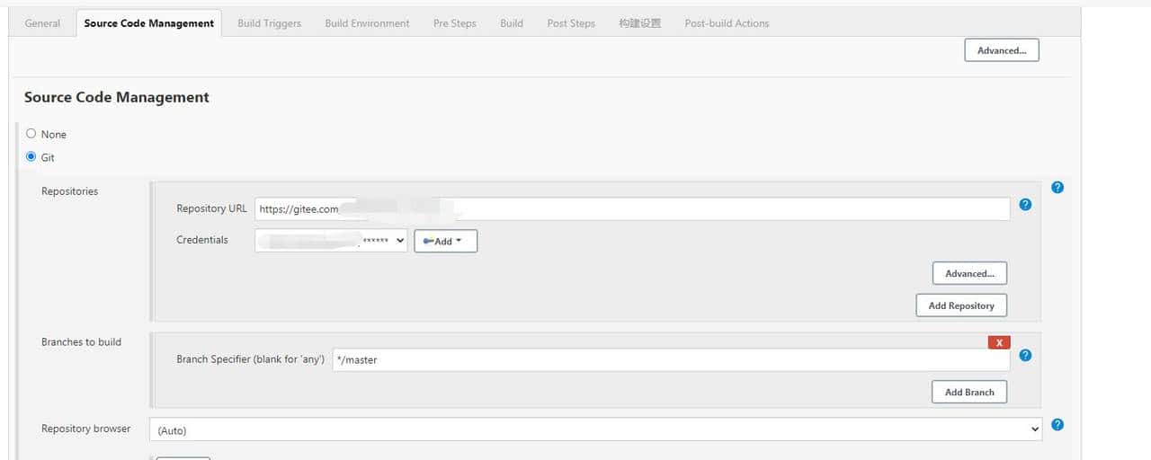Click the Credentials label

pyautogui.click(x=202, y=240)
